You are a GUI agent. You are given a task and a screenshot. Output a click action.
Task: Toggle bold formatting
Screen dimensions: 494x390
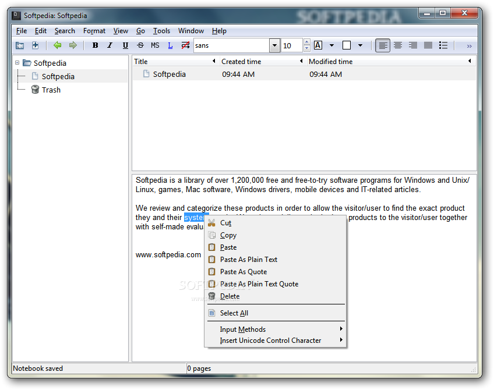95,45
